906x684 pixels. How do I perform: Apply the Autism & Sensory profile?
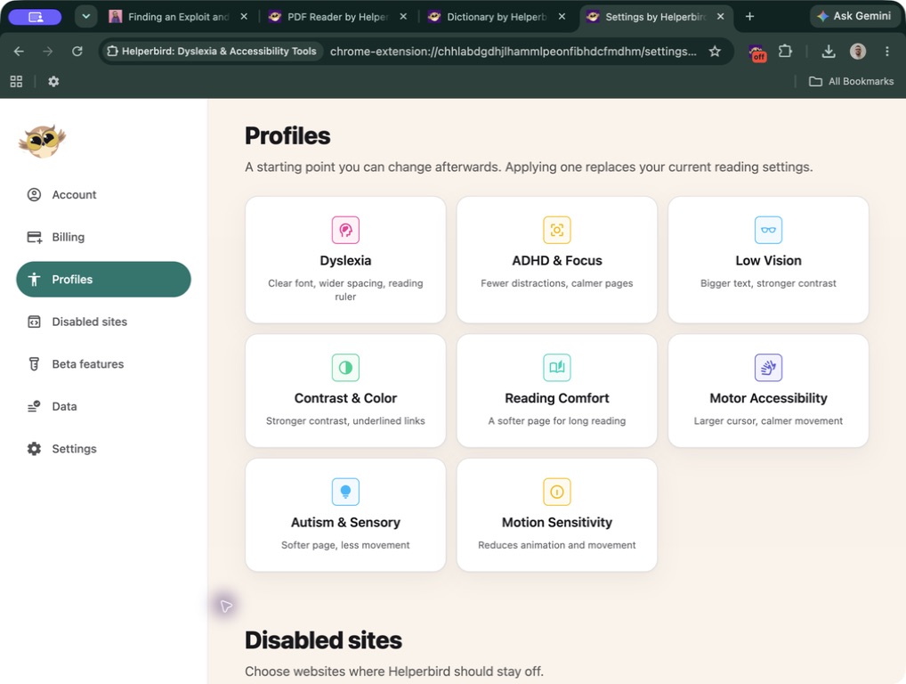345,515
